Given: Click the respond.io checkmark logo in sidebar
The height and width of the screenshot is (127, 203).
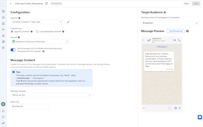Looking at the screenshot, I should [x=3, y=123].
